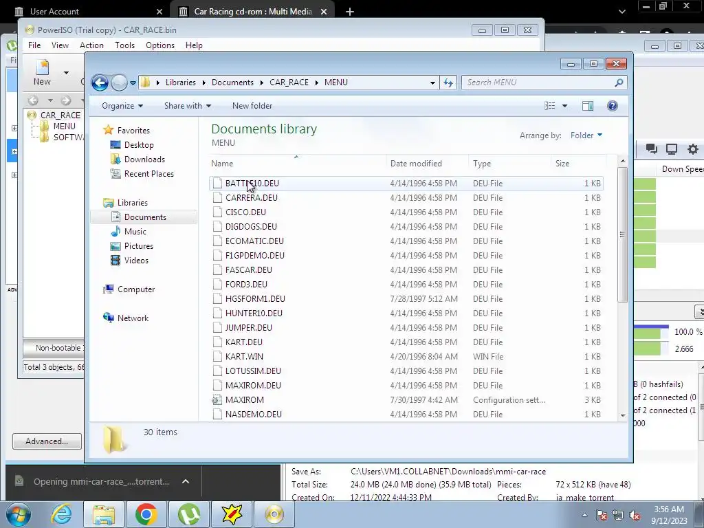
Task: Sort by Date modified column
Action: click(x=427, y=164)
